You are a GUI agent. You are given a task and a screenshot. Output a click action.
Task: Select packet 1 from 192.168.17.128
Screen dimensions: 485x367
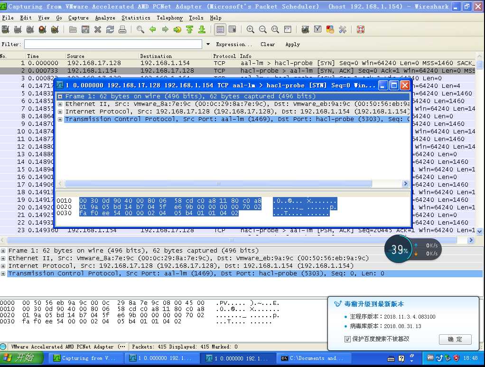coord(238,63)
